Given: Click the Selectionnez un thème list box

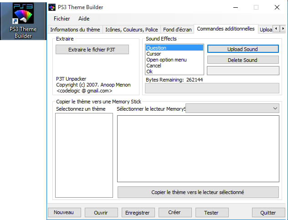Looking at the screenshot, I should click(x=84, y=155).
